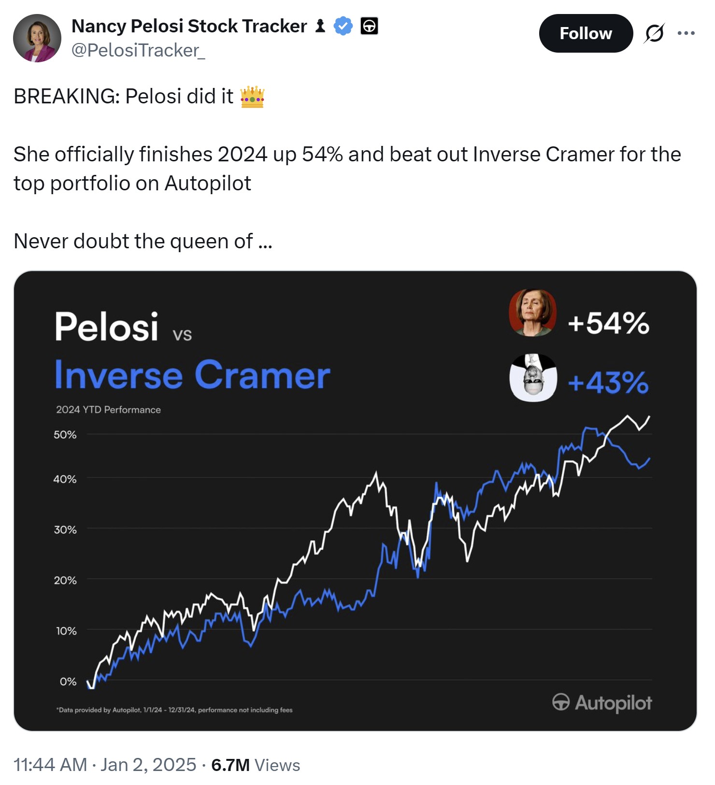Screen dimensions: 715x785
Task: Click the blue verified checkmark badge
Action: (x=343, y=26)
